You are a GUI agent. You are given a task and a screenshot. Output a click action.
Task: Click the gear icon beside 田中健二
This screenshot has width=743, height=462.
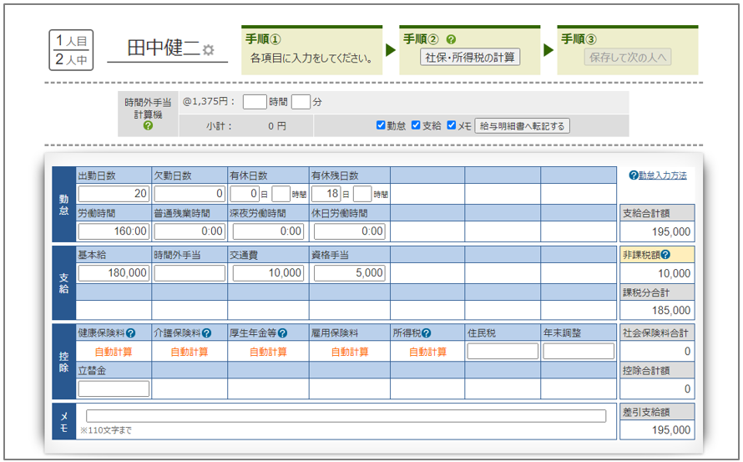pos(209,50)
